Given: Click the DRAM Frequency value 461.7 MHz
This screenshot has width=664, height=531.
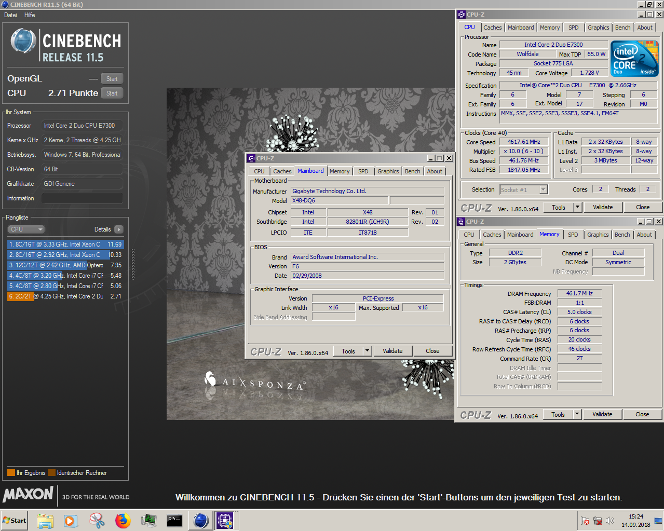Looking at the screenshot, I should 579,293.
